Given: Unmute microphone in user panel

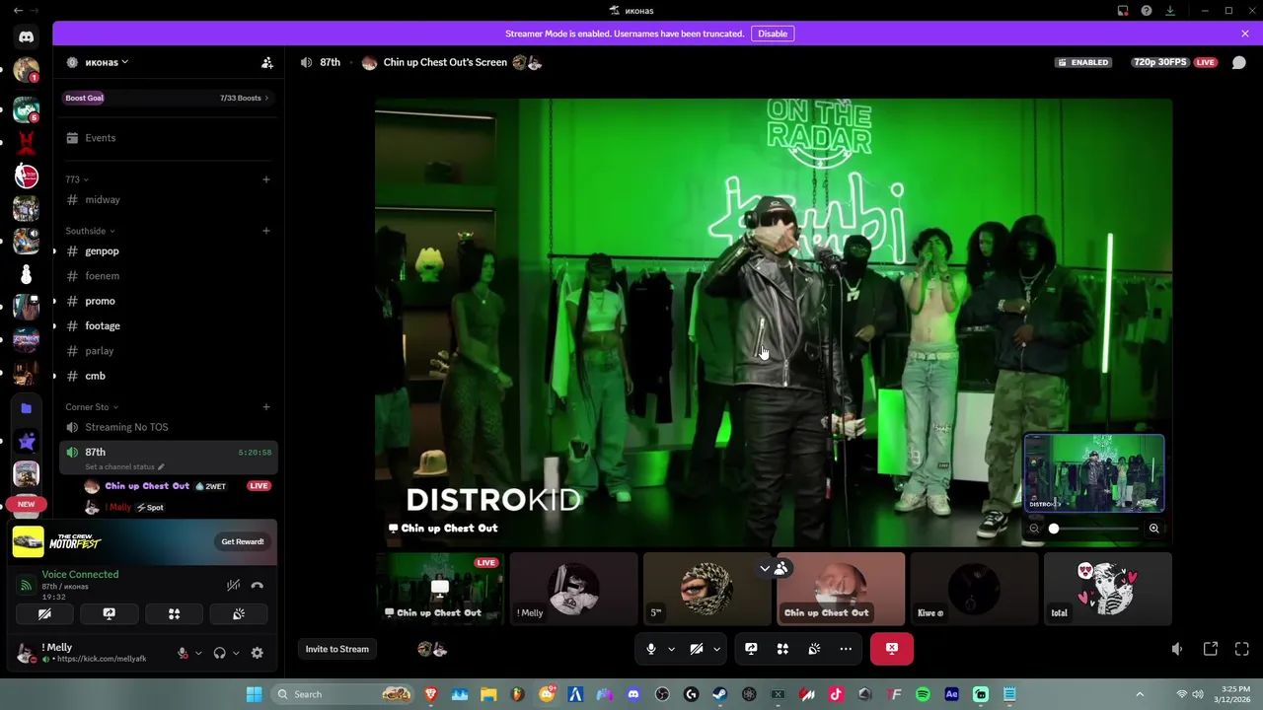Looking at the screenshot, I should tap(183, 653).
